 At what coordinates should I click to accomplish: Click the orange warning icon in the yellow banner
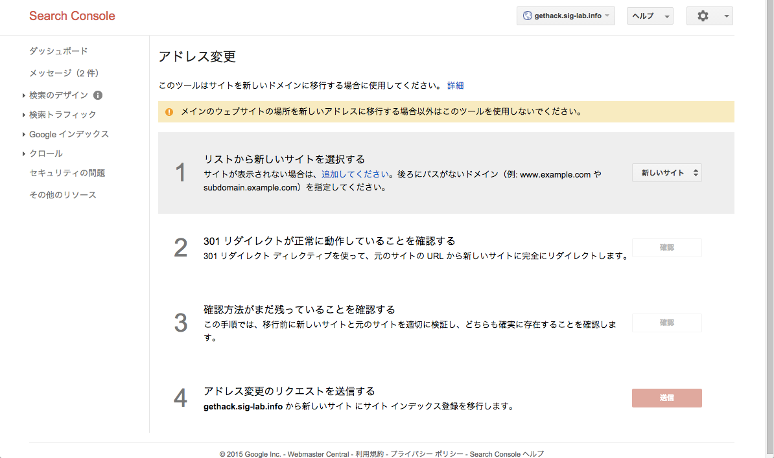click(169, 112)
